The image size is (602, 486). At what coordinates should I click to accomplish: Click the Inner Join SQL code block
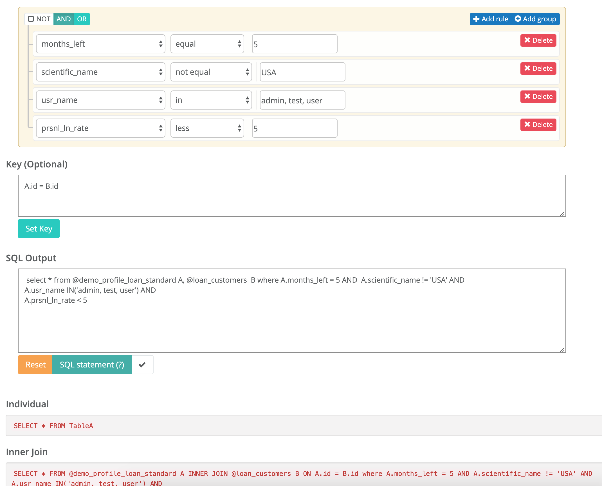tap(304, 474)
